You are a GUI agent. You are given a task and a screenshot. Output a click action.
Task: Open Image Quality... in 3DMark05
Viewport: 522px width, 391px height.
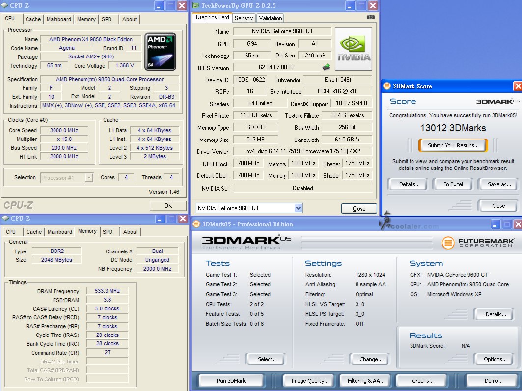click(x=309, y=381)
